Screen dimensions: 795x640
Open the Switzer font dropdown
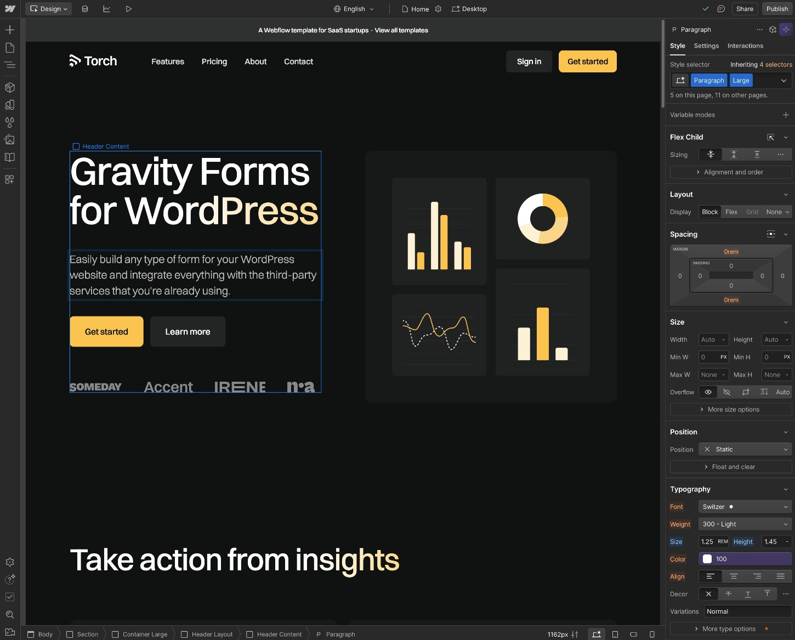(744, 506)
